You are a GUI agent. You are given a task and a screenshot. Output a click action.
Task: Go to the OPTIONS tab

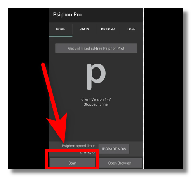point(108,29)
